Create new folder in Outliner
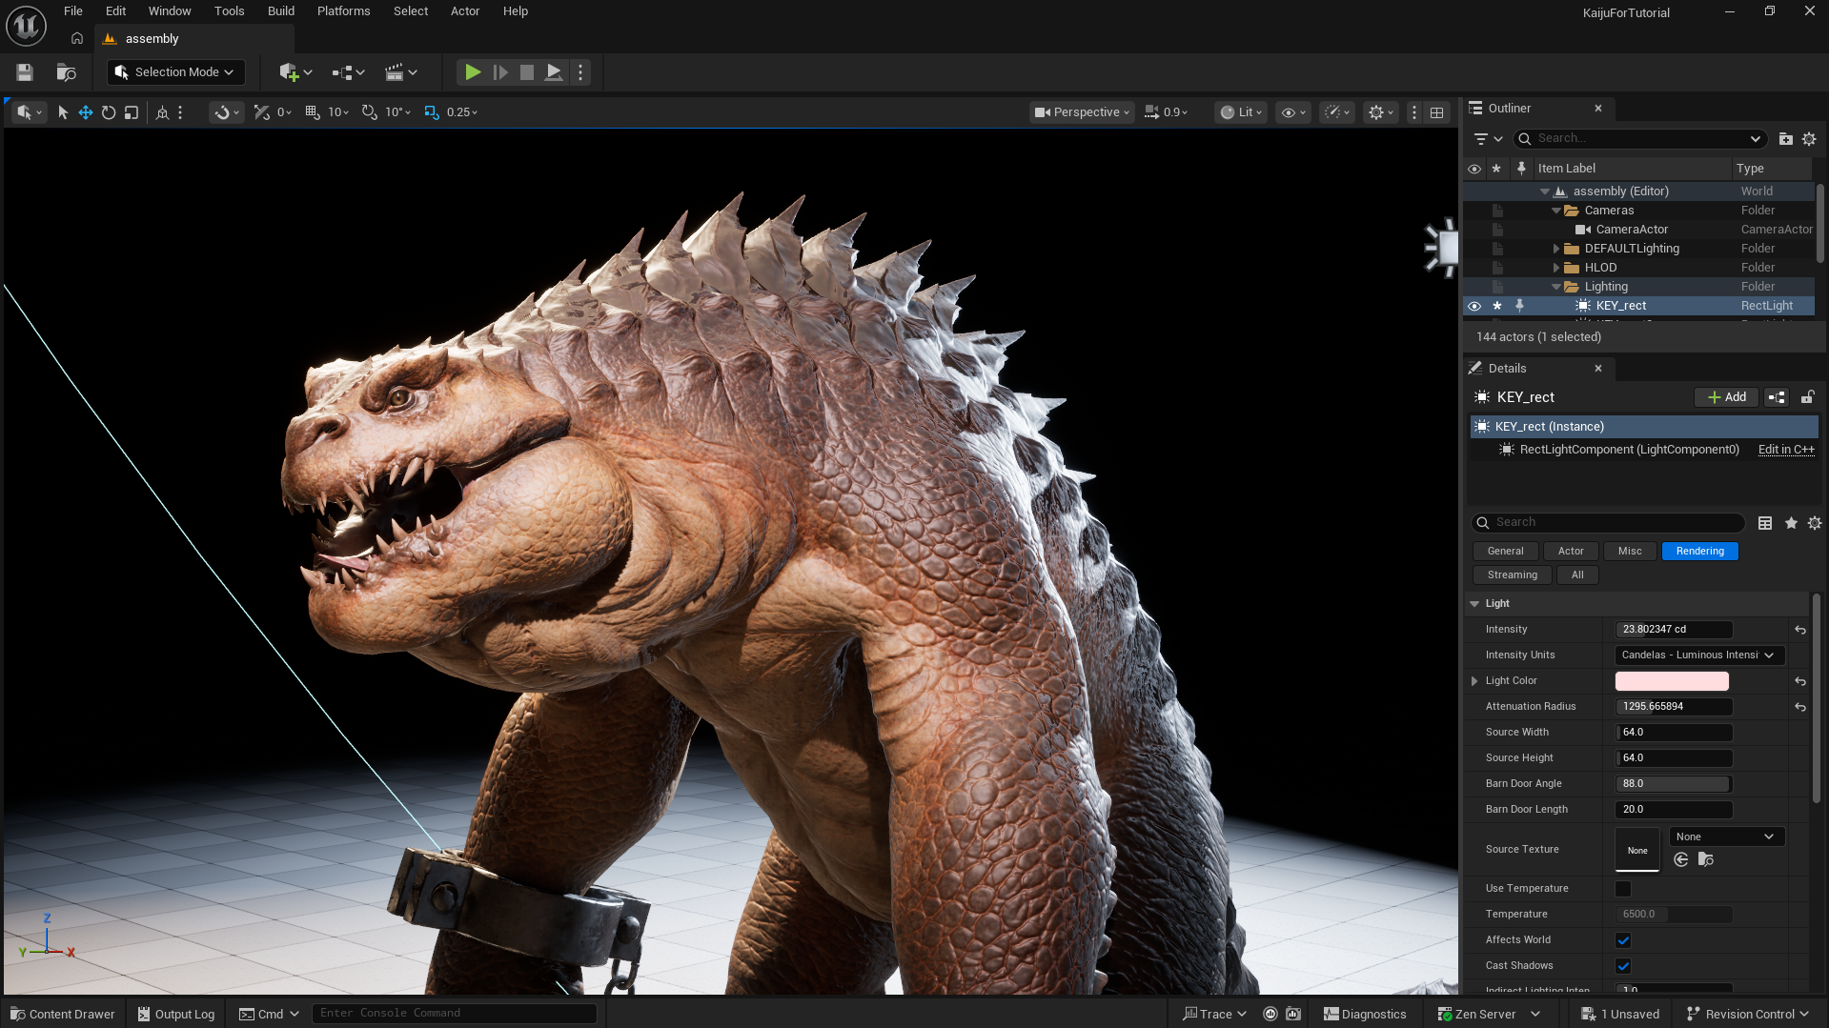1829x1028 pixels. [x=1785, y=139]
